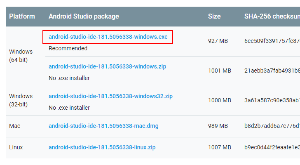Select checksum starting with 21aebb3a7fab4931

click(272, 71)
